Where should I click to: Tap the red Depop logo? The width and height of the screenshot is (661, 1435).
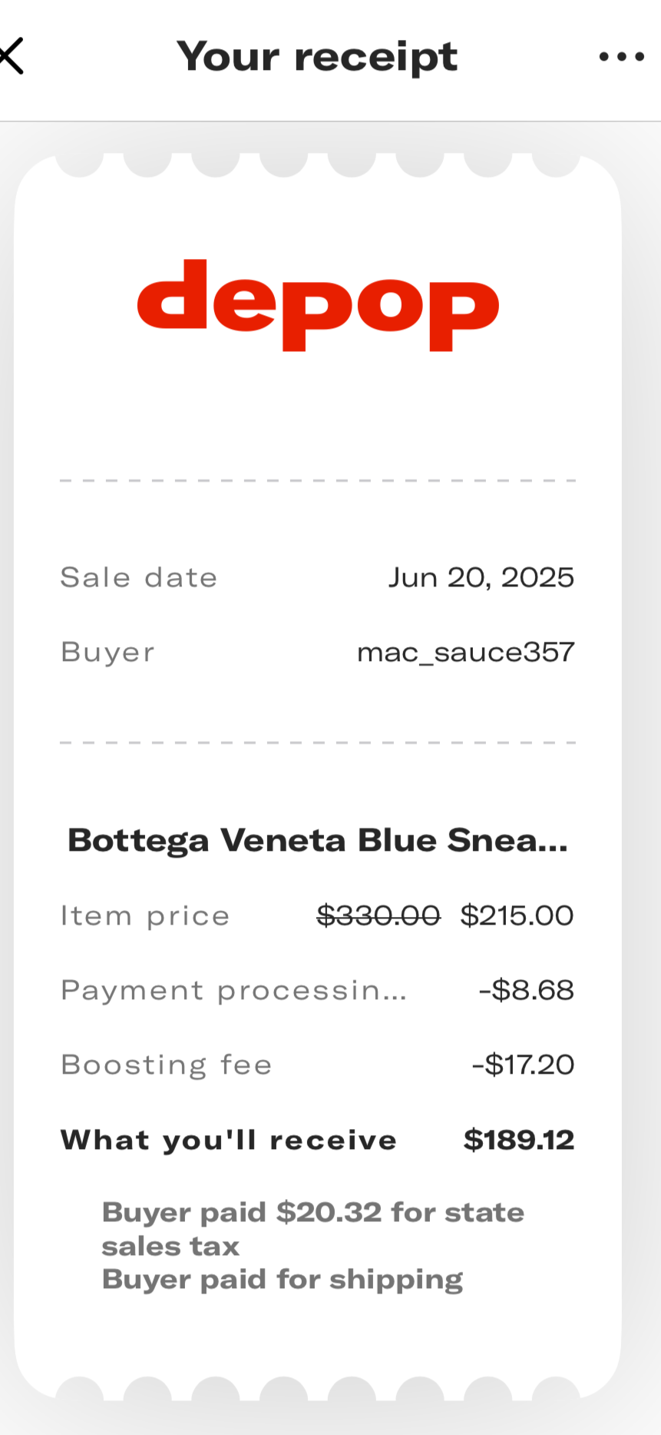(318, 305)
